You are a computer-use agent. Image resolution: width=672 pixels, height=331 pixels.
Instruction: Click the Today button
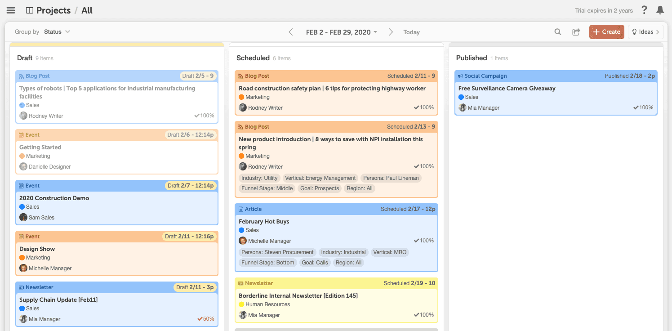coord(411,32)
